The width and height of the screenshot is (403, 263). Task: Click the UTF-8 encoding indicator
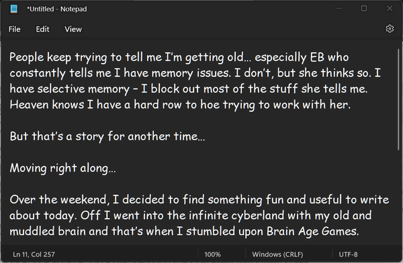coord(348,254)
